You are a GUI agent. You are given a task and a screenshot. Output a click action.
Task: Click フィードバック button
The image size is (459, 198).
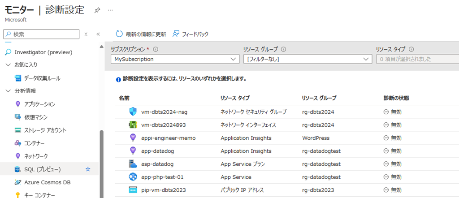[x=191, y=34]
